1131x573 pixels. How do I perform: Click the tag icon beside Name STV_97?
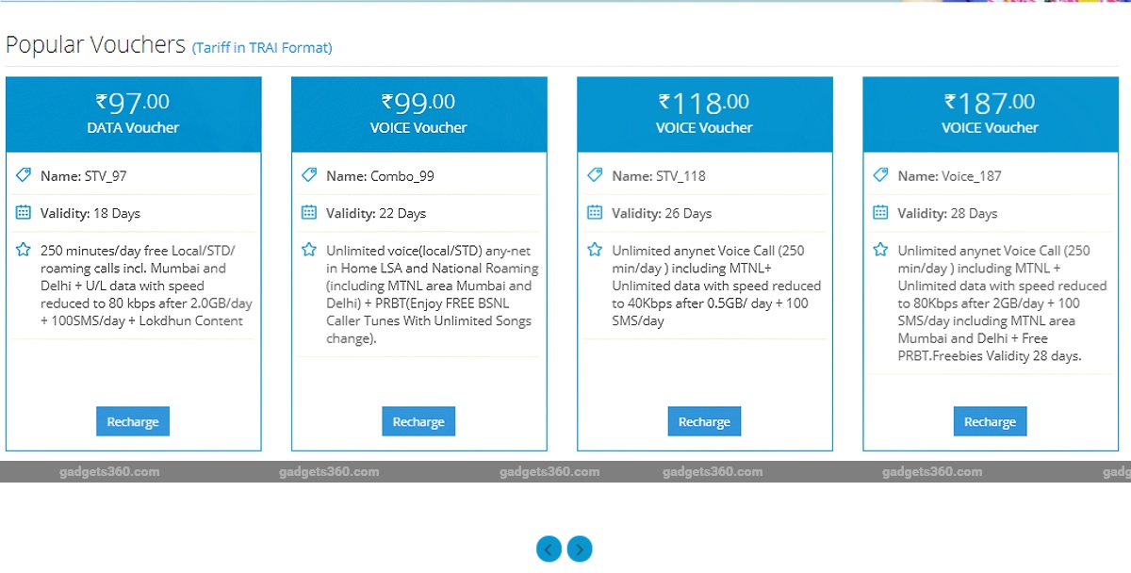coord(25,174)
